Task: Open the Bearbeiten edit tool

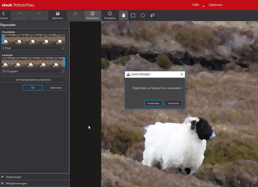Action: point(93,15)
